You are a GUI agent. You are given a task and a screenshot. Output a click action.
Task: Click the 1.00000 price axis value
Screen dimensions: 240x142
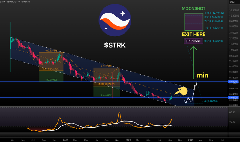coord(234,50)
